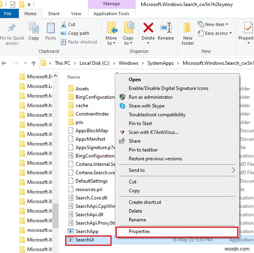Open the Delete options dropdown arrow
This screenshot has width=254, height=253.
pos(148,43)
